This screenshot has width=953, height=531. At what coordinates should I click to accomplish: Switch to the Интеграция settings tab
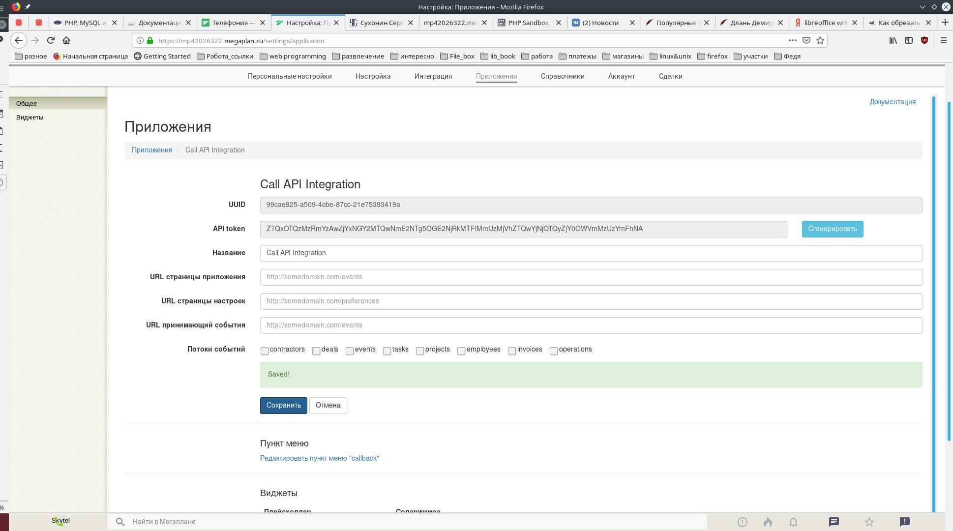click(433, 76)
